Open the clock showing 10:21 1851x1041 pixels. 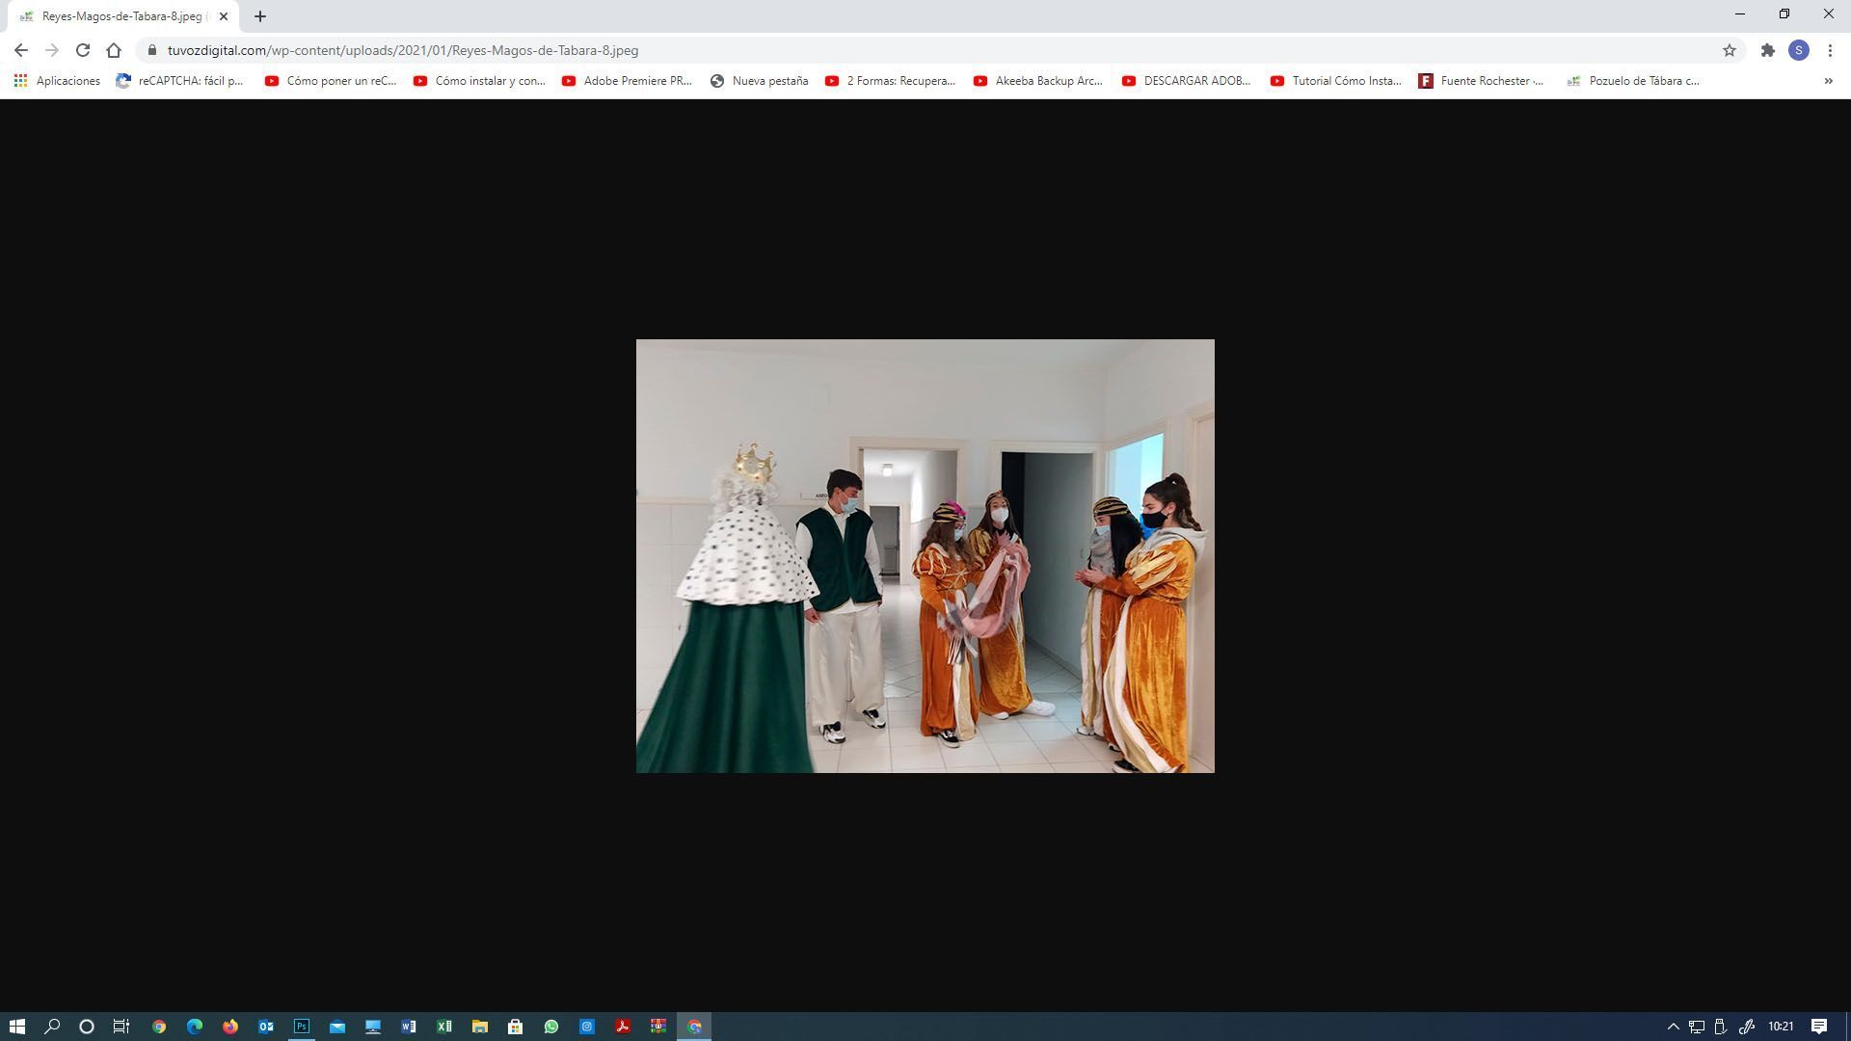(1781, 1027)
